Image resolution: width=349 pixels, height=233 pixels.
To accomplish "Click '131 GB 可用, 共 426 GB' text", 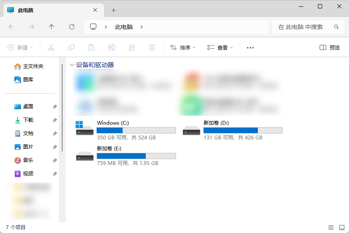I will tap(233, 138).
